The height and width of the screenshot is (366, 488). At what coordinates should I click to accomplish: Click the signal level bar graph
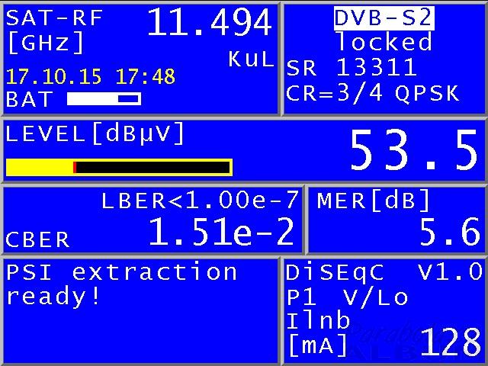click(119, 168)
